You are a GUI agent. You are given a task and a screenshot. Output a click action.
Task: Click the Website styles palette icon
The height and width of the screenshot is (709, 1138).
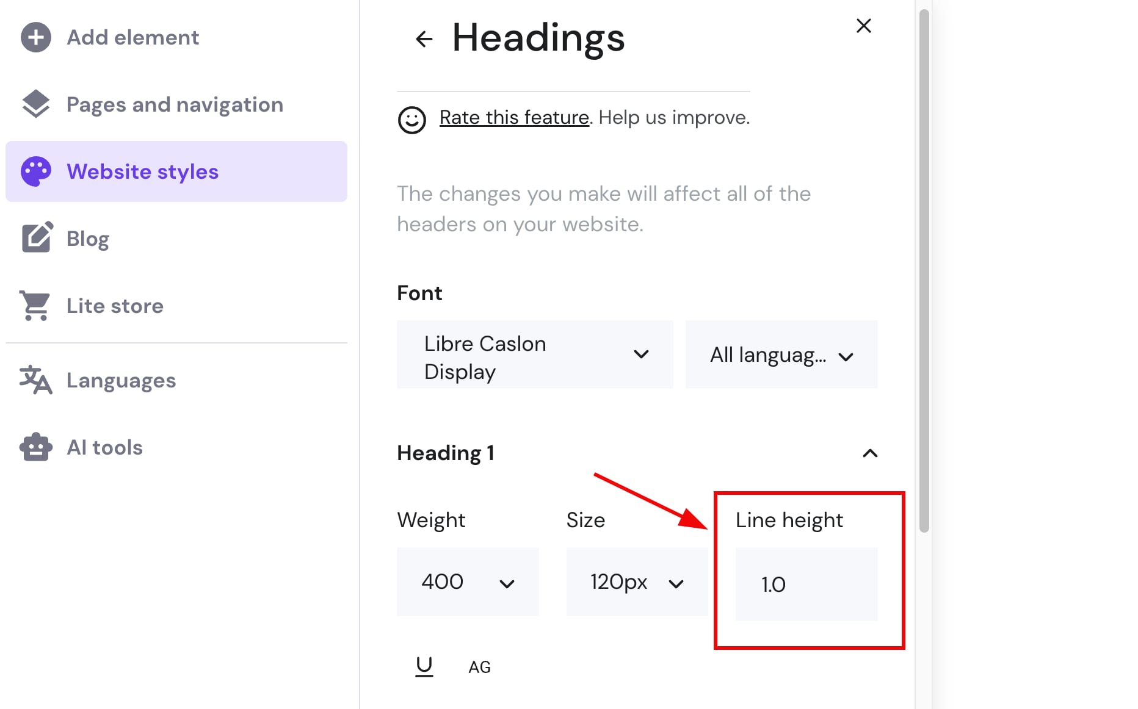[x=36, y=171]
